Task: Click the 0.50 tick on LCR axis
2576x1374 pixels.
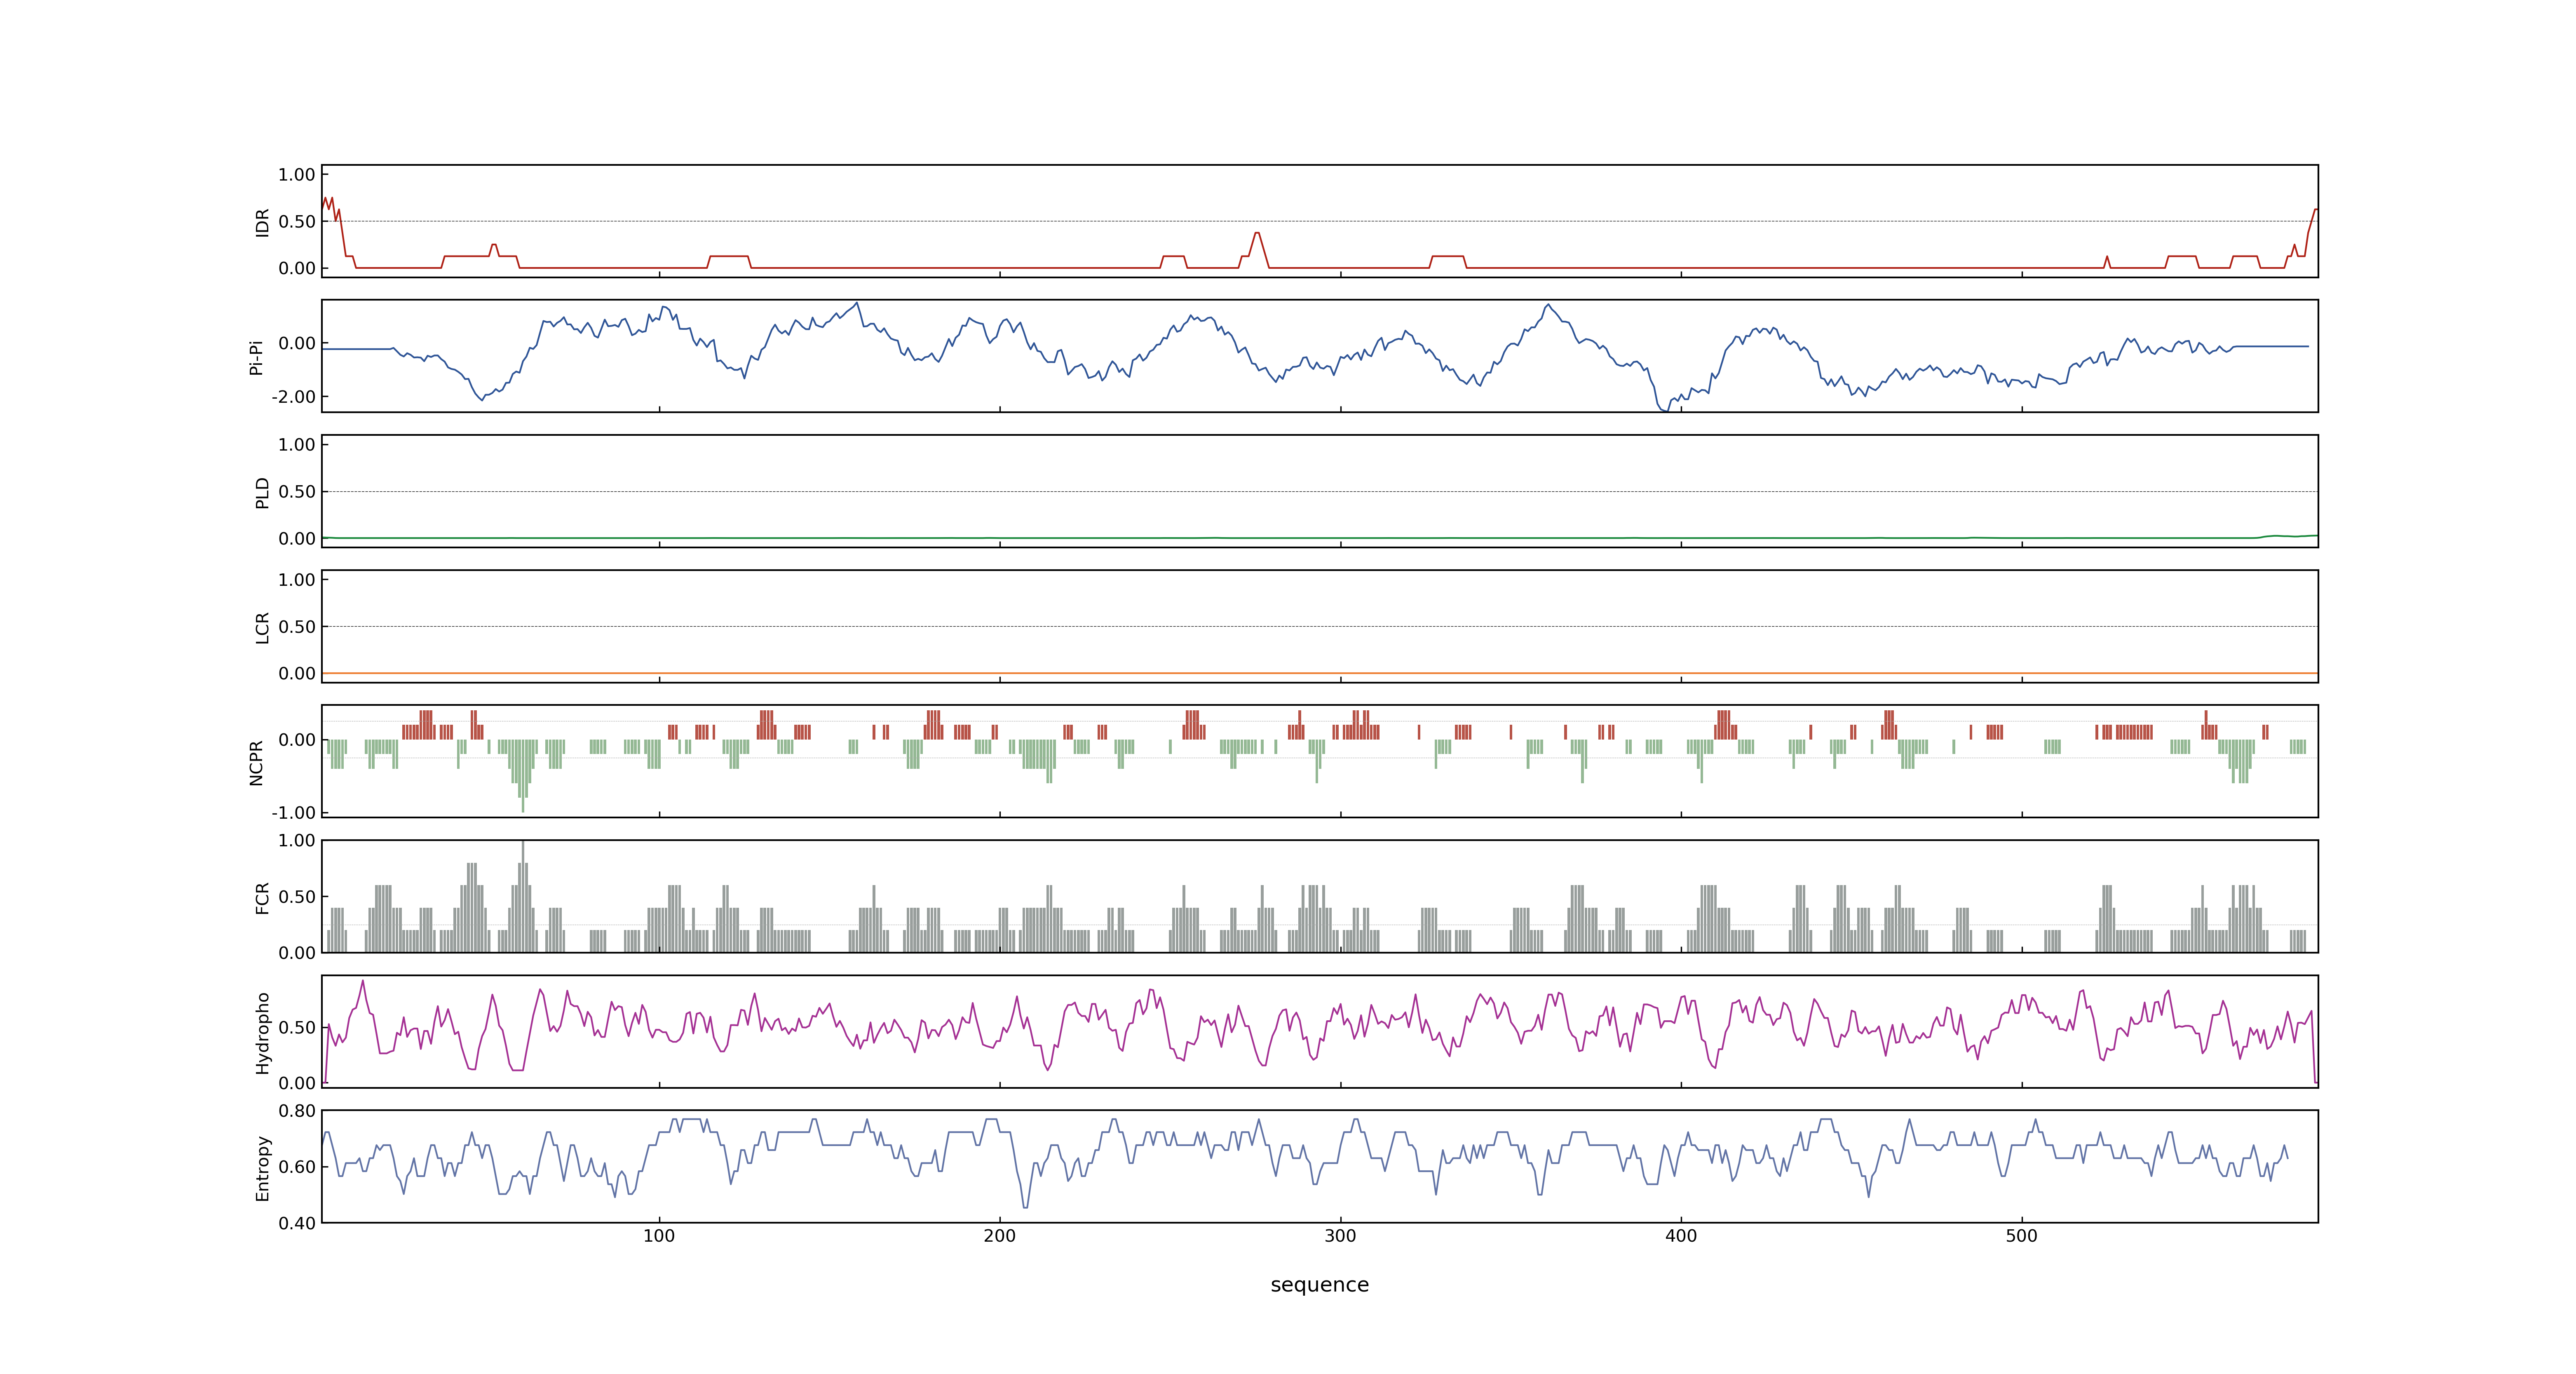Action: coord(297,627)
